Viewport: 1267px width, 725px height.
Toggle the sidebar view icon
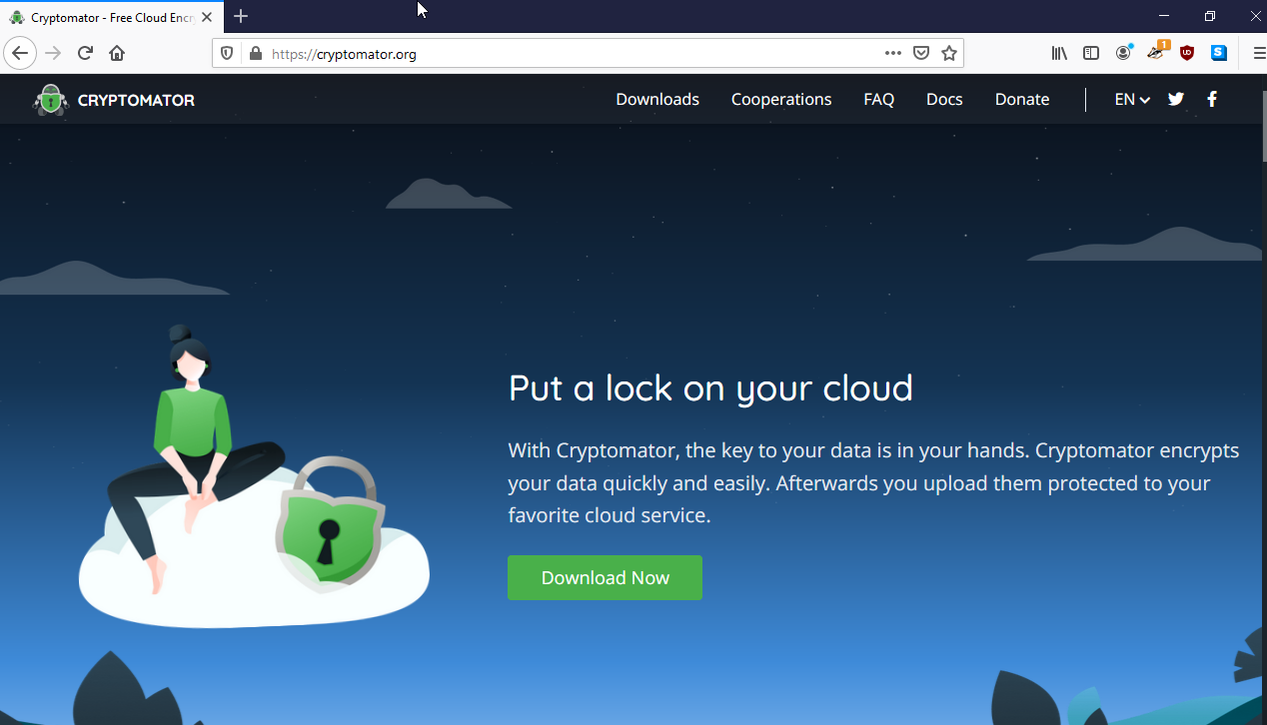pyautogui.click(x=1091, y=54)
